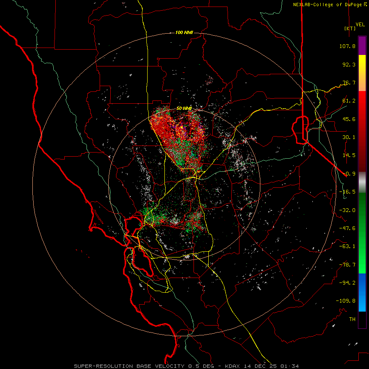Click the 50 NMI range ring label

184,109
